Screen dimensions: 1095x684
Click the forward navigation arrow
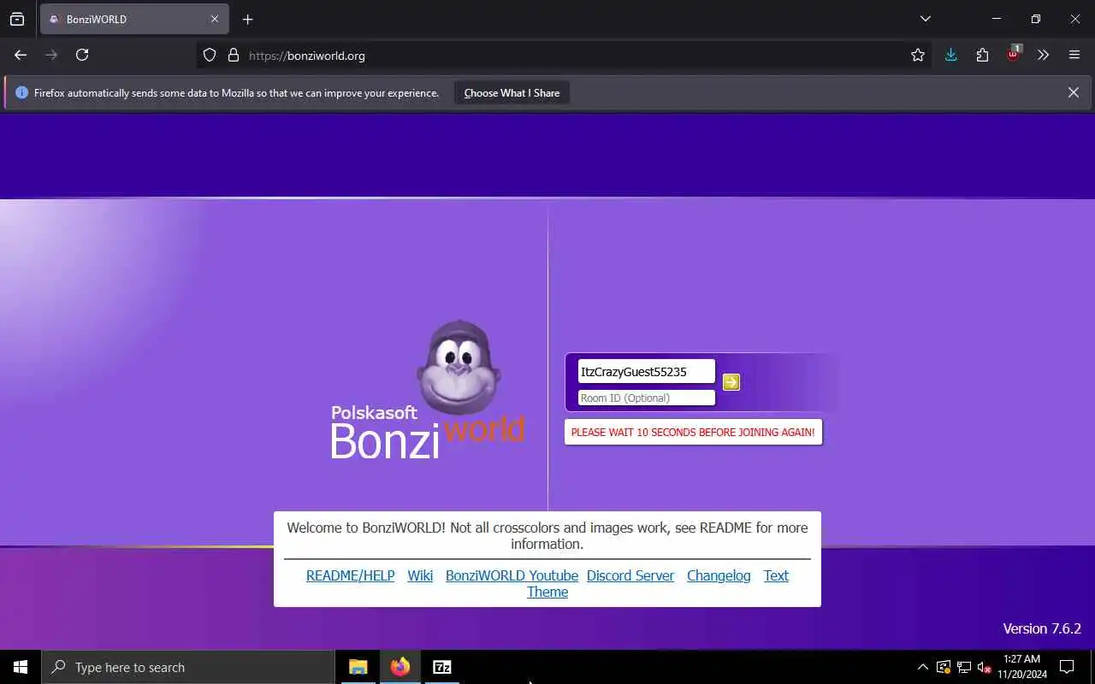51,55
